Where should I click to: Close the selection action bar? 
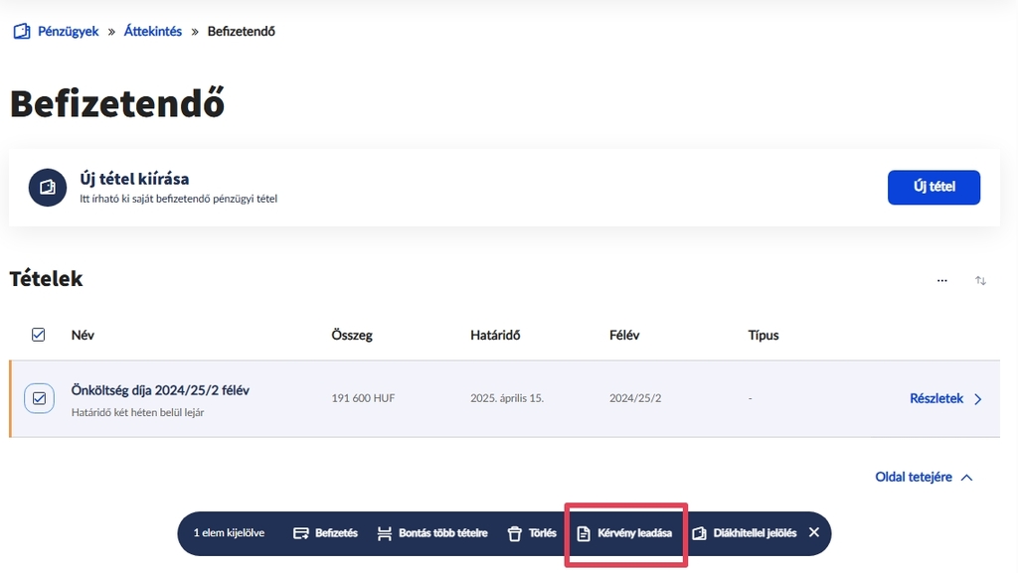click(814, 532)
